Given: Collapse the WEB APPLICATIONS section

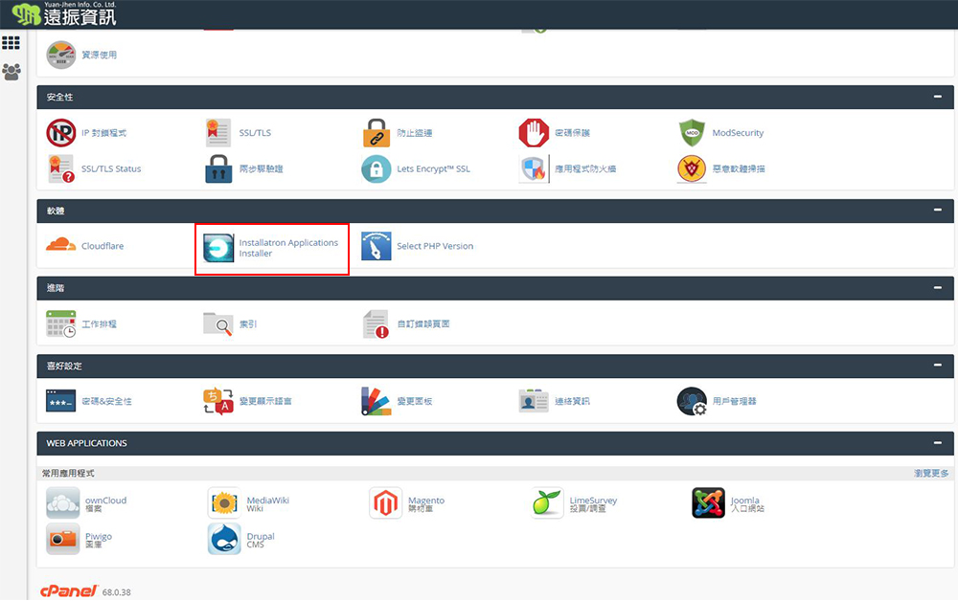Looking at the screenshot, I should [936, 443].
